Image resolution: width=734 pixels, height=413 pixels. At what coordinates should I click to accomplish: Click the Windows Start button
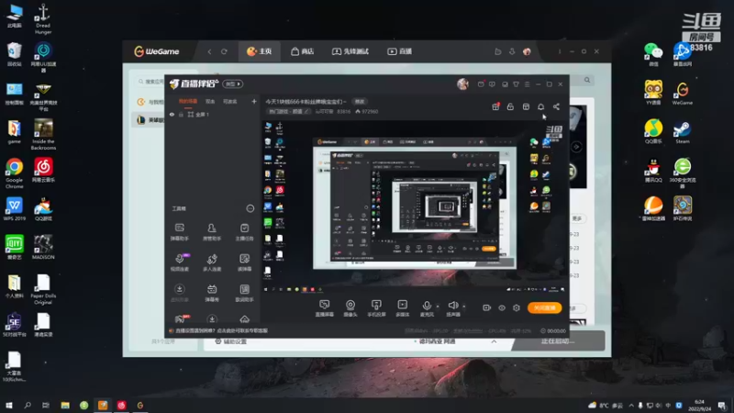pyautogui.click(x=9, y=405)
